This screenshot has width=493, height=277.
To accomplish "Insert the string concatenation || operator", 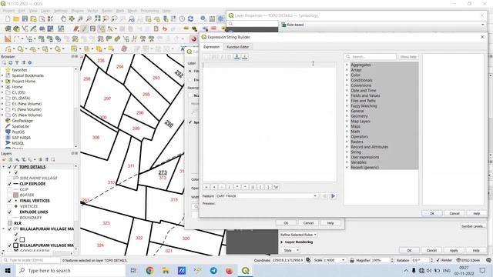I will (x=253, y=187).
